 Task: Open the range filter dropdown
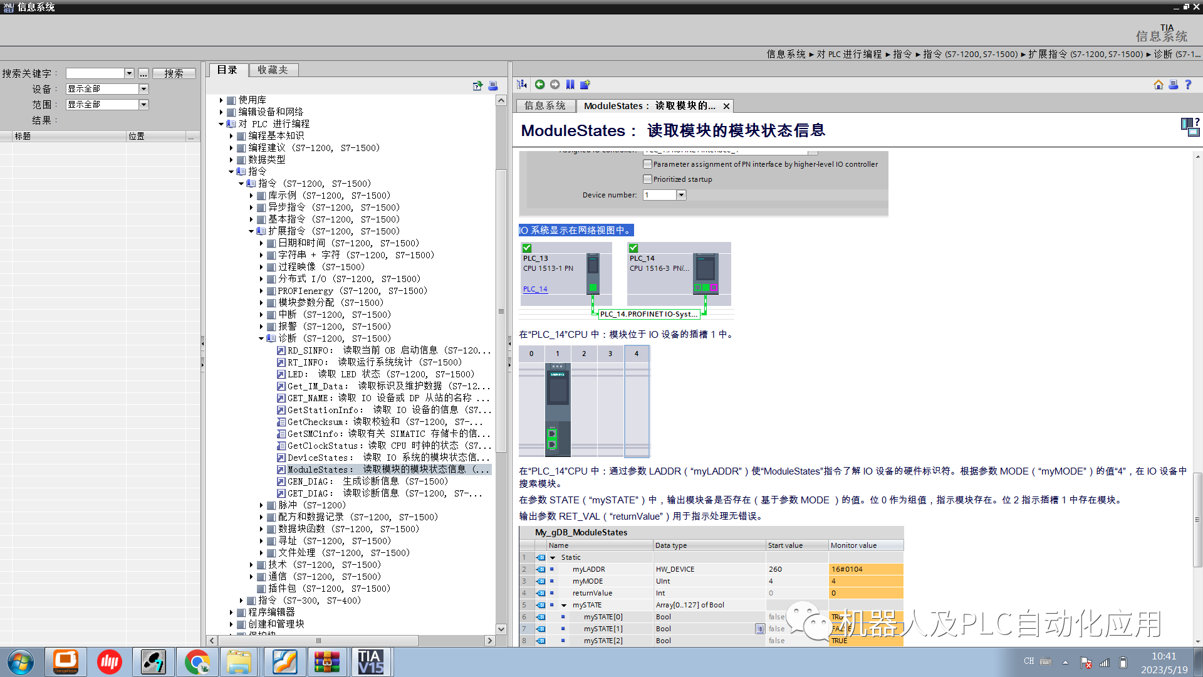143,105
